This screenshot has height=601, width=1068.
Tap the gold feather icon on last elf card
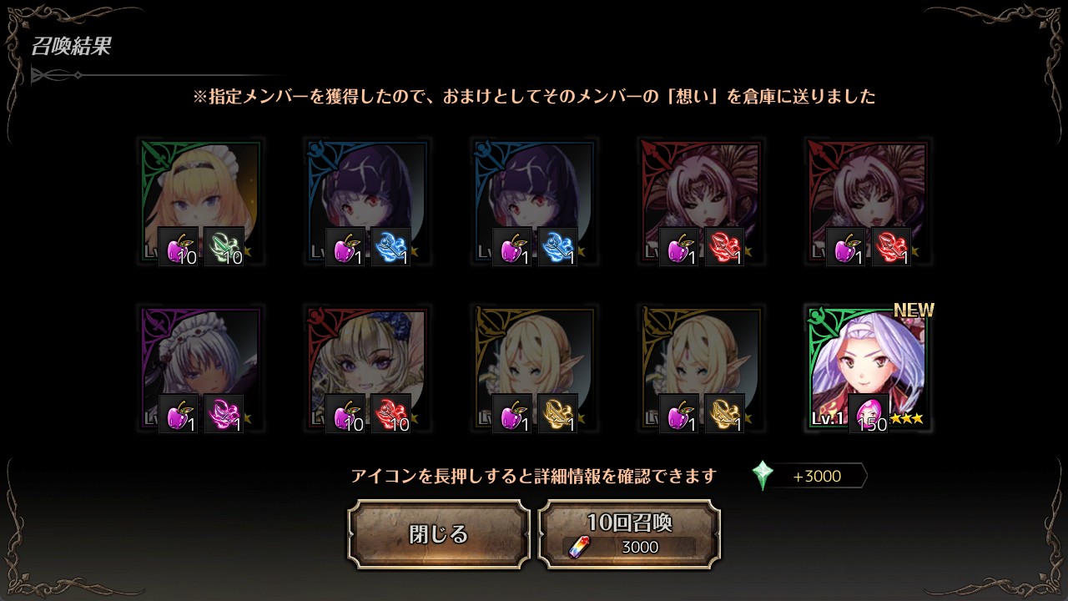724,414
